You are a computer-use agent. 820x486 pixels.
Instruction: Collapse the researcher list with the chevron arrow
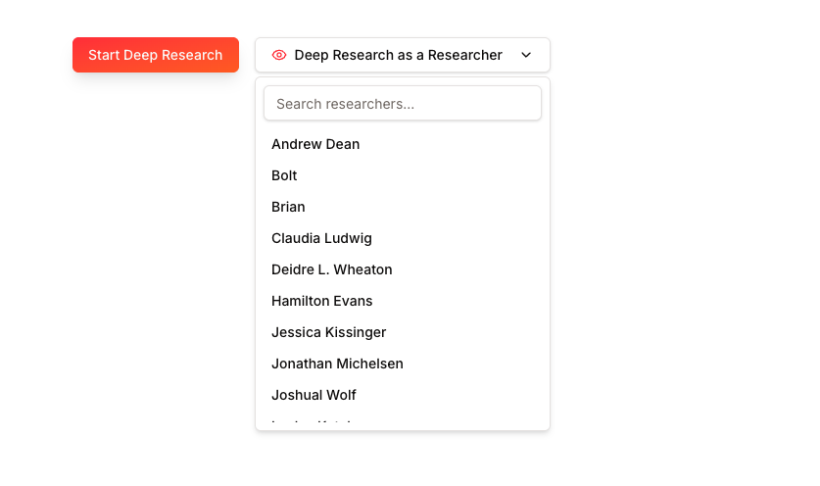click(526, 55)
